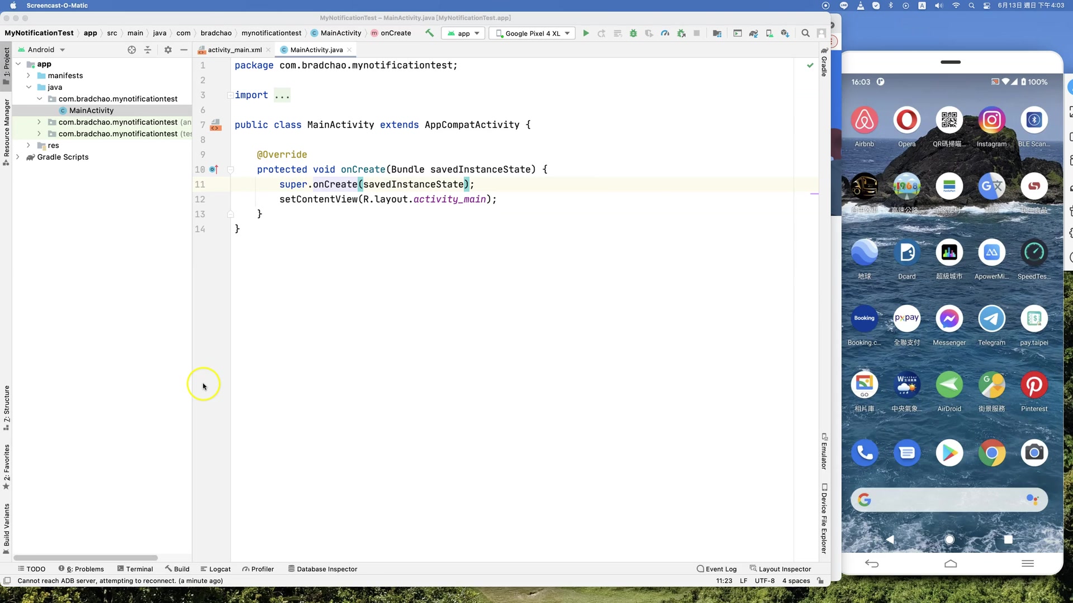This screenshot has width=1073, height=603.
Task: Click the Debug app bug icon
Action: (633, 33)
